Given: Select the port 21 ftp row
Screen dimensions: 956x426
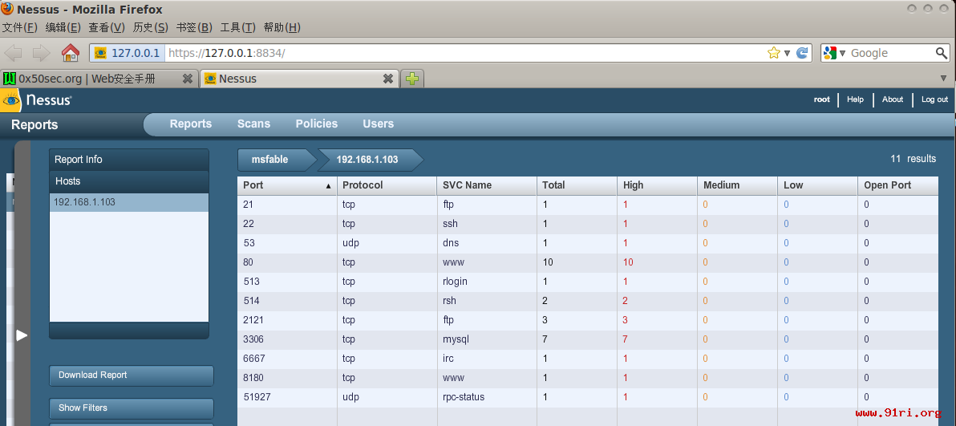Looking at the screenshot, I should (x=588, y=205).
